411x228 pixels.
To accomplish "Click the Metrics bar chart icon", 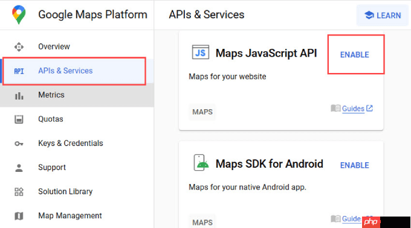I will tap(19, 95).
